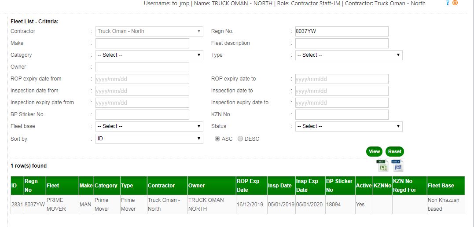Open the Status dropdown
This screenshot has width=474, height=227.
[x=349, y=126]
